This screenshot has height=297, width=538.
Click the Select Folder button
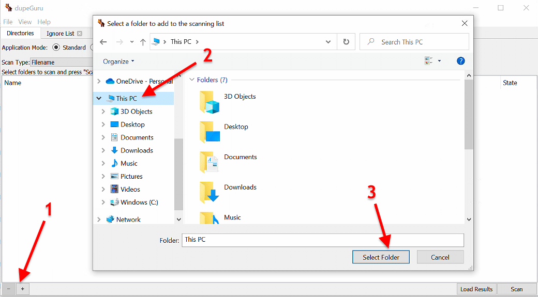tap(381, 257)
